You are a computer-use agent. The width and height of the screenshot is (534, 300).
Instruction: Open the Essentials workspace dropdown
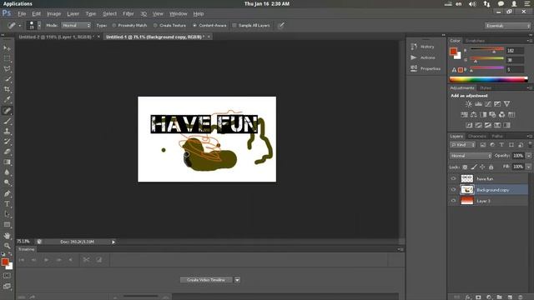(x=508, y=26)
